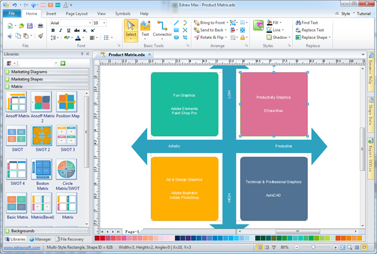Image resolution: width=377 pixels, height=254 pixels.
Task: Open the Tutorial link
Action: pos(364,14)
